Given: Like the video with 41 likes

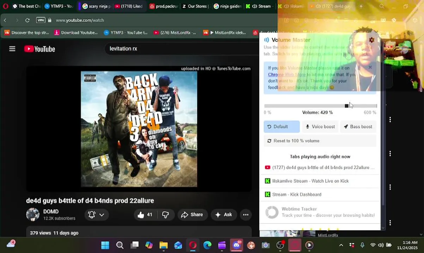Looking at the screenshot, I should pyautogui.click(x=145, y=215).
